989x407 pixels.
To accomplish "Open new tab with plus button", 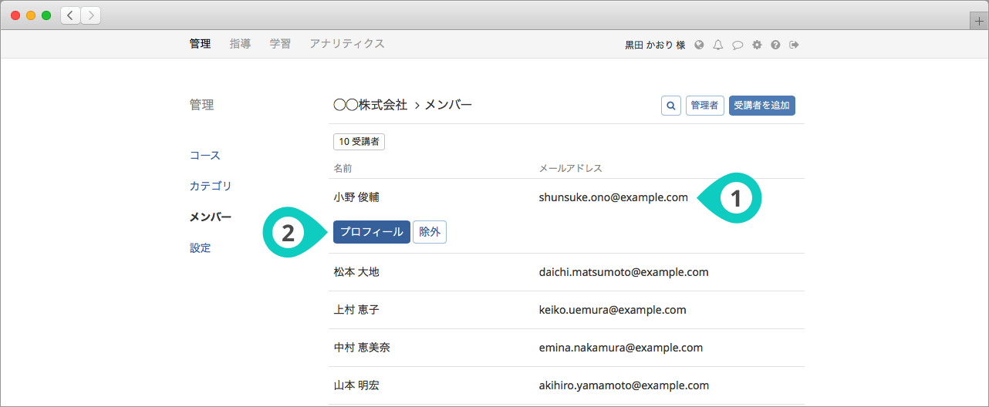I will [x=980, y=22].
